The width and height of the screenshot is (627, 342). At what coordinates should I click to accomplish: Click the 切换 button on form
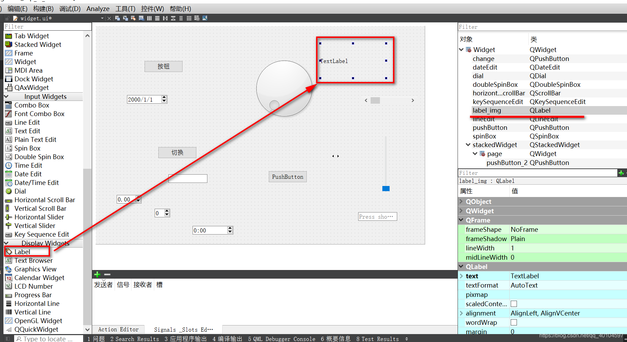(x=177, y=152)
